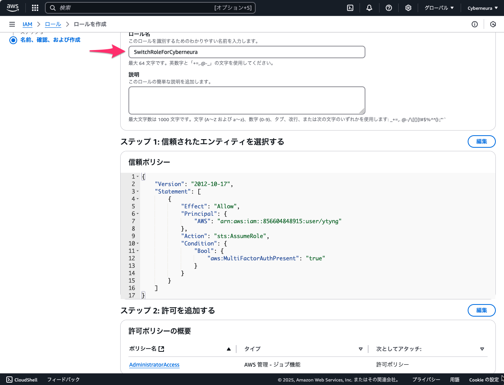The image size is (504, 385).
Task: Collapse the Statement fold at line 3
Action: (x=138, y=192)
